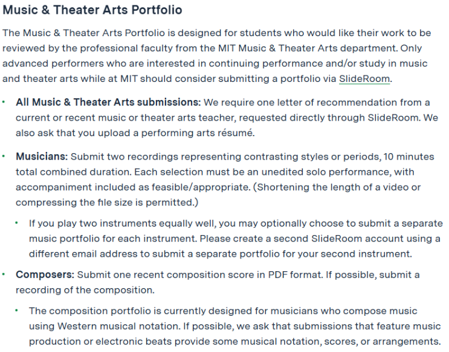Click the bold 'Musicians:' label
The image size is (449, 352).
click(x=42, y=157)
